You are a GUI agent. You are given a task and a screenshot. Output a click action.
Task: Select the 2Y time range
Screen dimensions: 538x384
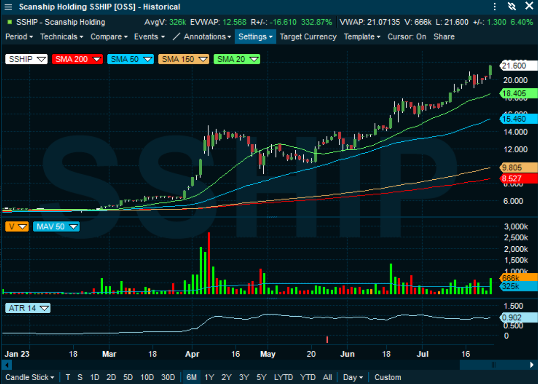point(226,377)
